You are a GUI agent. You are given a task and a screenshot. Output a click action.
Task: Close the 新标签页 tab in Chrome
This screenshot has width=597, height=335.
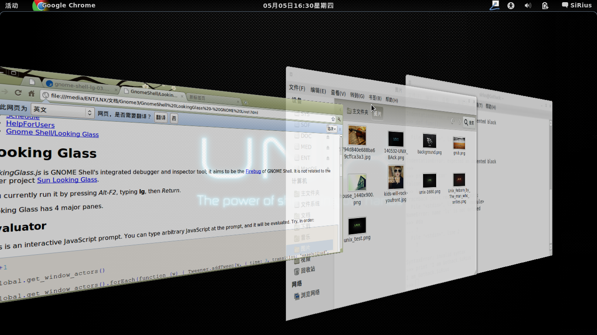(x=238, y=101)
